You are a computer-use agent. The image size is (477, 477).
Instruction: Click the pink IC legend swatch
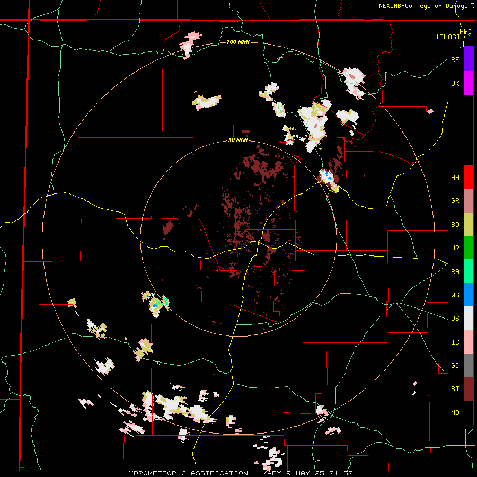tap(468, 342)
